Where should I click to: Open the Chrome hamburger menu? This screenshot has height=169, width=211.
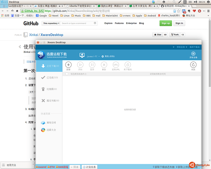coord(208,11)
